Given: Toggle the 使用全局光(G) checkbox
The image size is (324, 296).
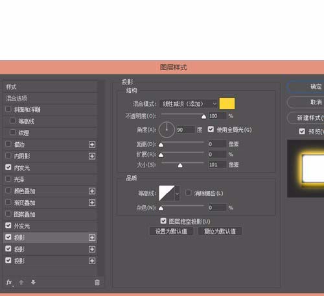Looking at the screenshot, I should point(211,129).
